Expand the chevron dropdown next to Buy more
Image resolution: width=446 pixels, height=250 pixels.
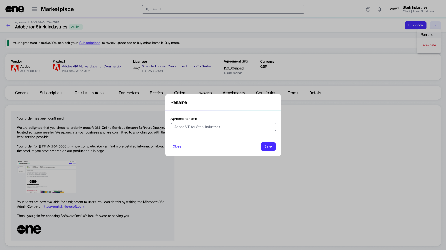tap(435, 26)
